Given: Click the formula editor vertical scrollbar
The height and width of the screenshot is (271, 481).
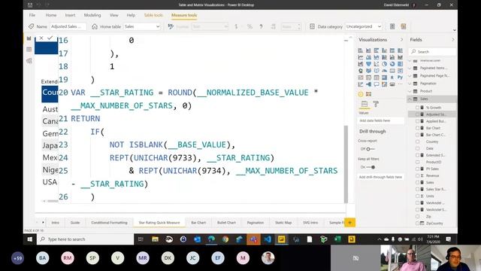Looking at the screenshot, I should (346, 164).
